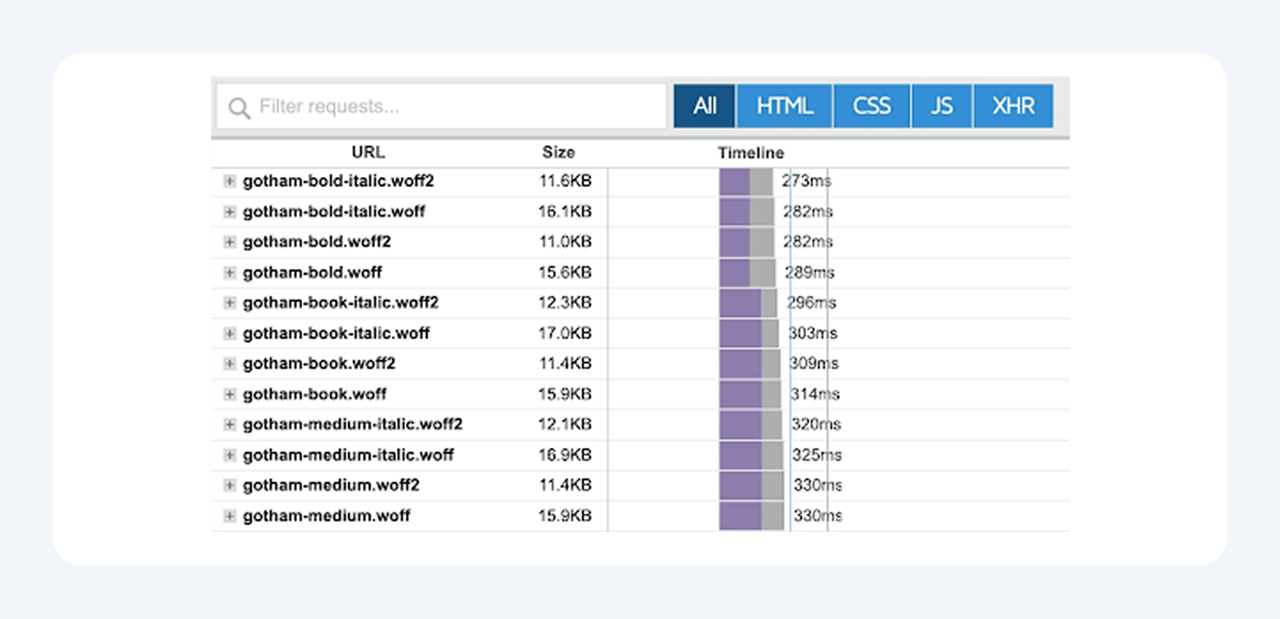Expand the gotham-medium-italic.woff entry
Image resolution: width=1280 pixels, height=619 pixels.
point(230,455)
